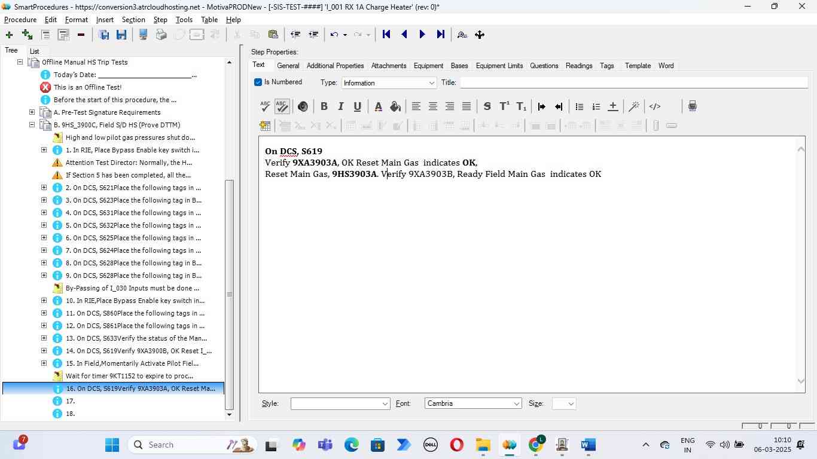This screenshot has width=817, height=459.
Task: Click the spell check ABC icon
Action: [266, 106]
